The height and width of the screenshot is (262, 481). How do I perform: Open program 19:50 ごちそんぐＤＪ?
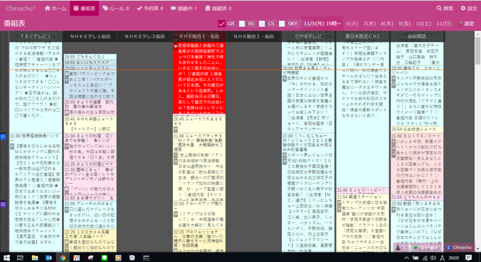[x=90, y=57]
